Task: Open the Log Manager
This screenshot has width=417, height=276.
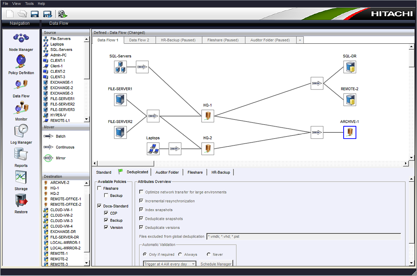Action: (21, 134)
